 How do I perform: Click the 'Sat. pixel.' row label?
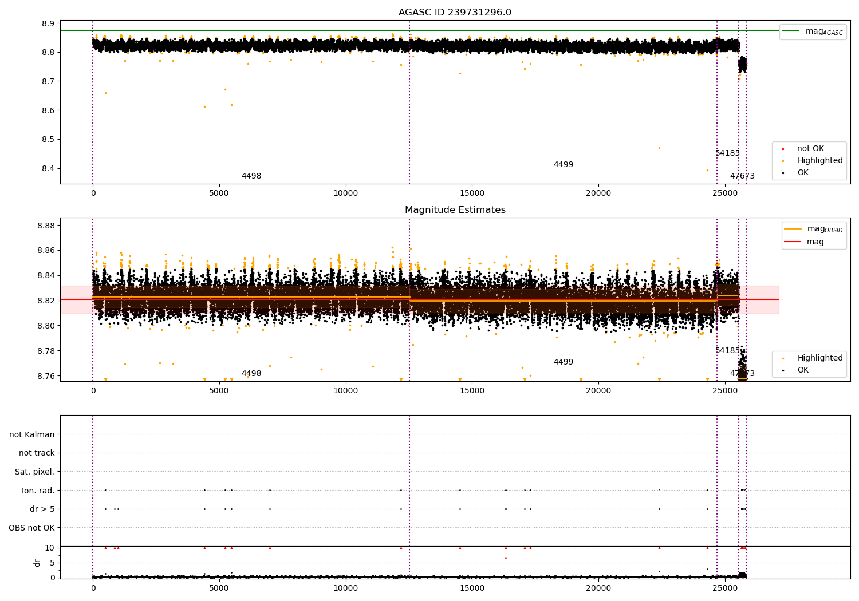coord(34,472)
